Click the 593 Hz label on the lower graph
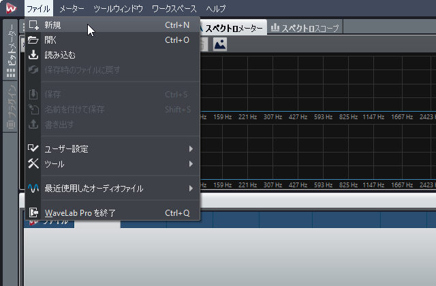 click(x=323, y=185)
